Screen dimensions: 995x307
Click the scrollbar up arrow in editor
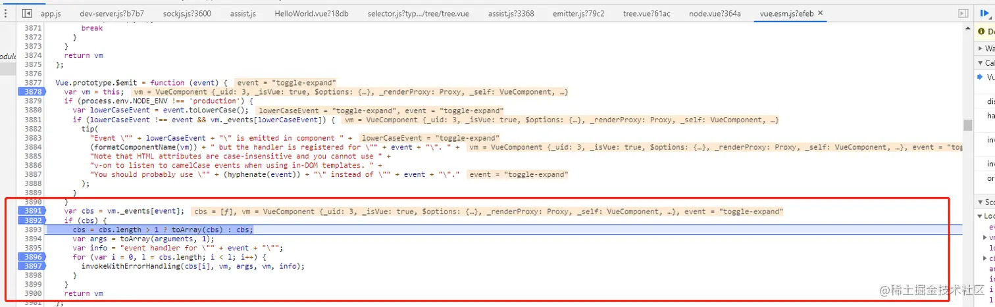[x=967, y=30]
